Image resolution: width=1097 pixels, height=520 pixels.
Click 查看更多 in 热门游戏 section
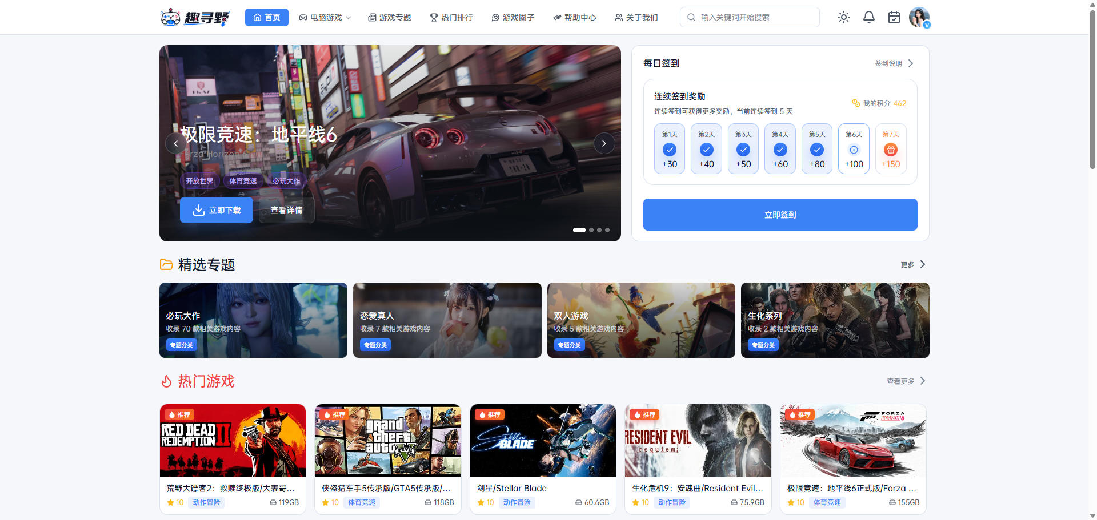(x=900, y=381)
